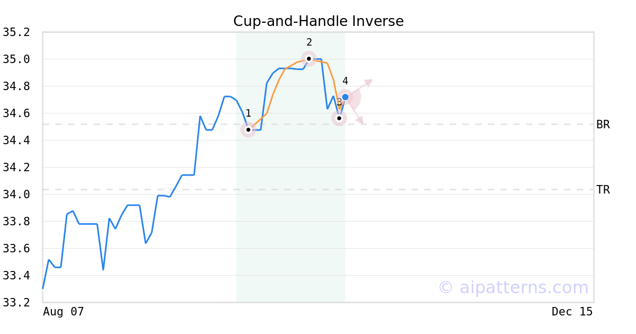Click the TR level label
The width and height of the screenshot is (636, 334).
(x=603, y=190)
